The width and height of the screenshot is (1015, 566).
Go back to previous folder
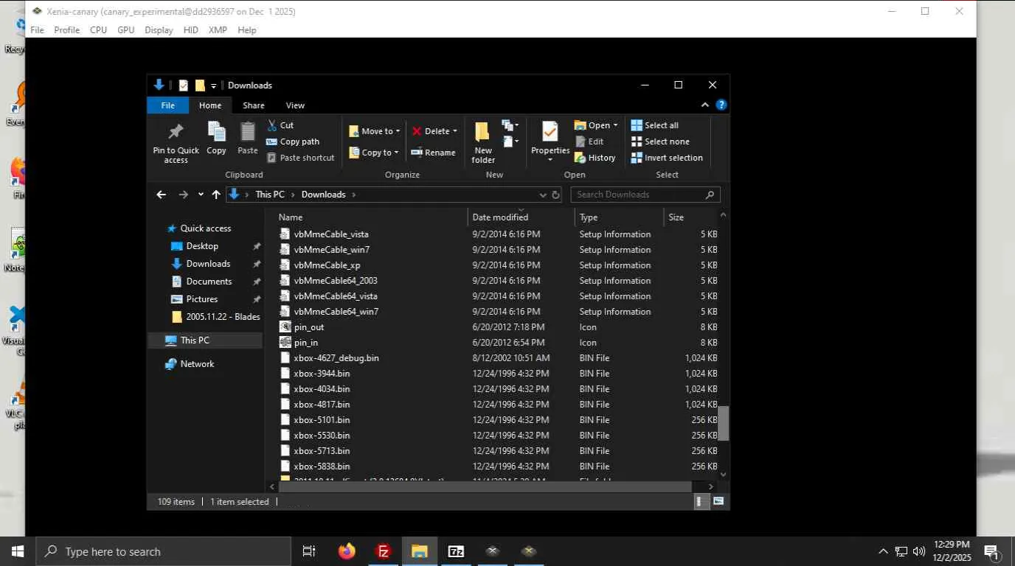click(x=162, y=195)
